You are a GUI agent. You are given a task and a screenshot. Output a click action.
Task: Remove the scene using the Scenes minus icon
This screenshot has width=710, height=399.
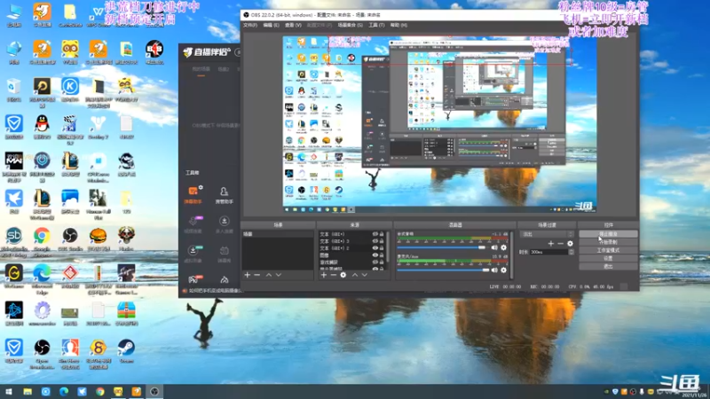[257, 275]
